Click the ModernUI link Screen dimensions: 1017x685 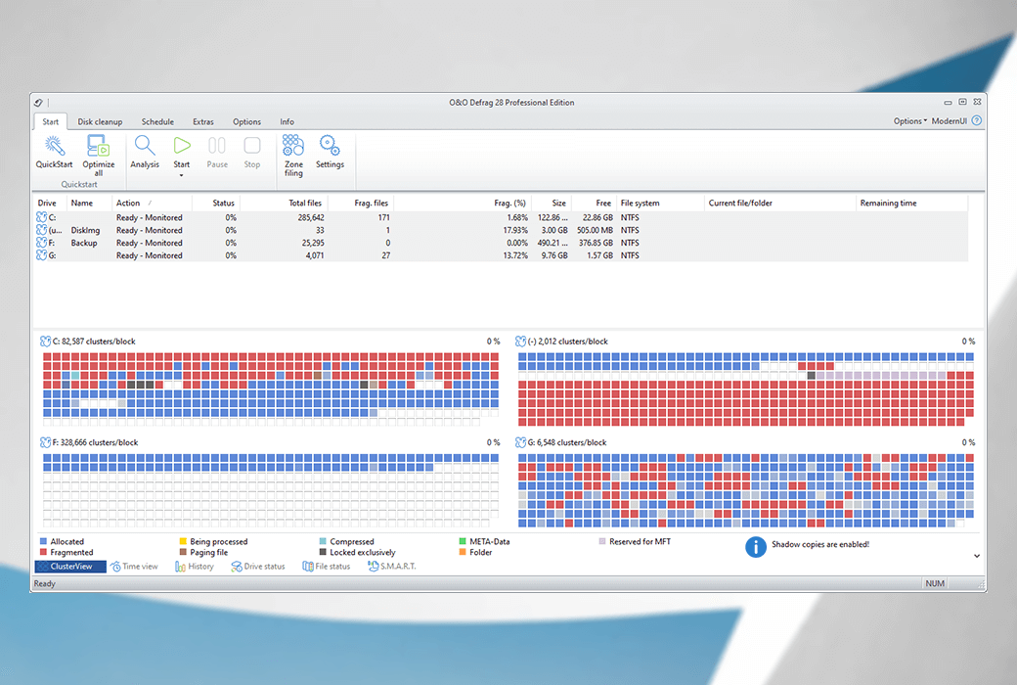pos(949,121)
